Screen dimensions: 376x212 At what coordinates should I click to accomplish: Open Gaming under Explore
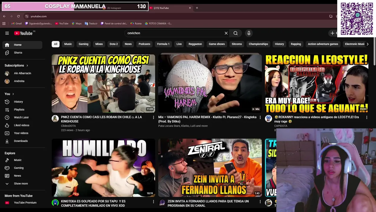click(x=22, y=168)
